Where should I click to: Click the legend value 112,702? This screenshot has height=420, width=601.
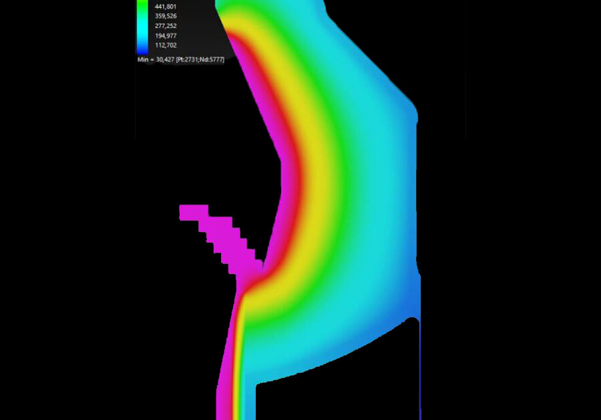[166, 45]
